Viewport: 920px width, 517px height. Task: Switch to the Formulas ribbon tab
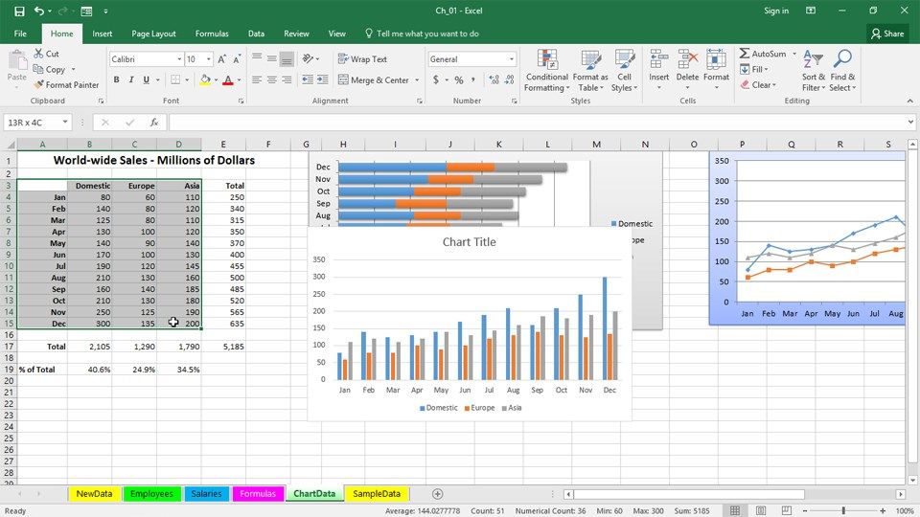click(212, 34)
